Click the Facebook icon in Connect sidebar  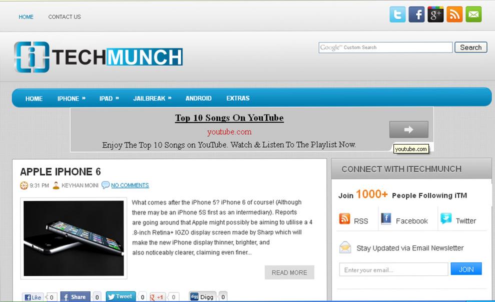point(386,218)
